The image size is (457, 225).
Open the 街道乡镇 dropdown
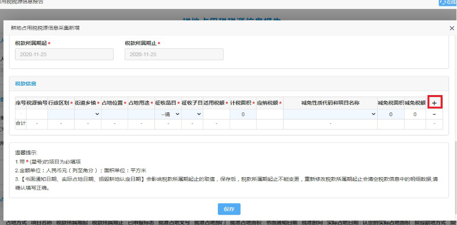(x=87, y=114)
